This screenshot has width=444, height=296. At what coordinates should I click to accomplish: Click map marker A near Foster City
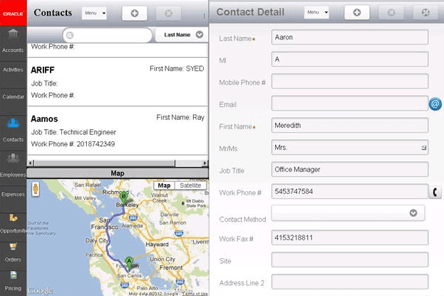click(129, 262)
